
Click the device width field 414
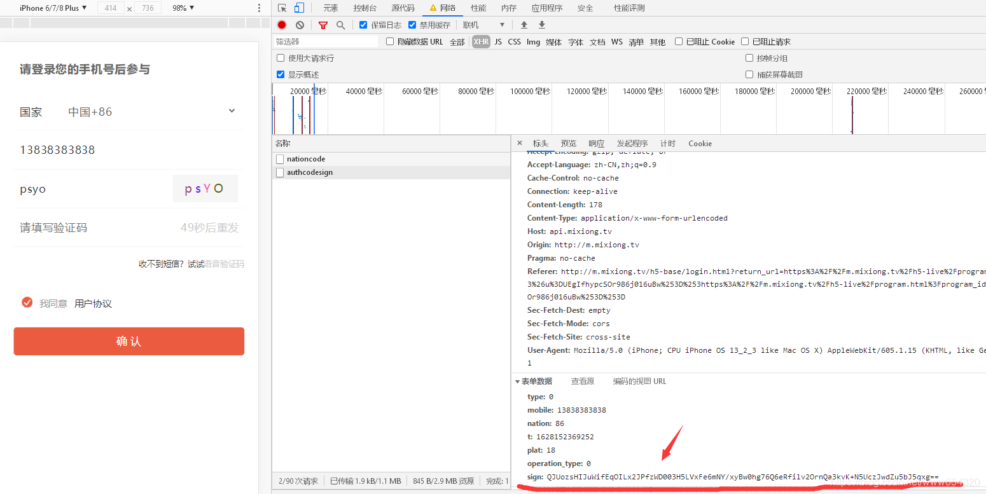tap(111, 8)
